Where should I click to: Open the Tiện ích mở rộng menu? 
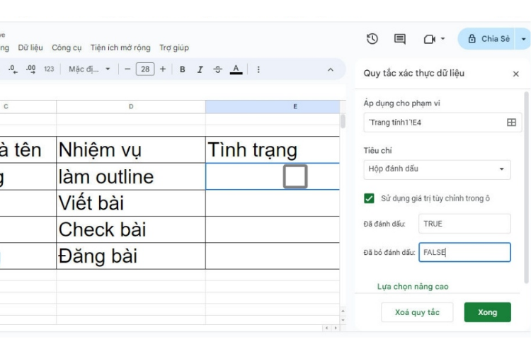pyautogui.click(x=120, y=47)
